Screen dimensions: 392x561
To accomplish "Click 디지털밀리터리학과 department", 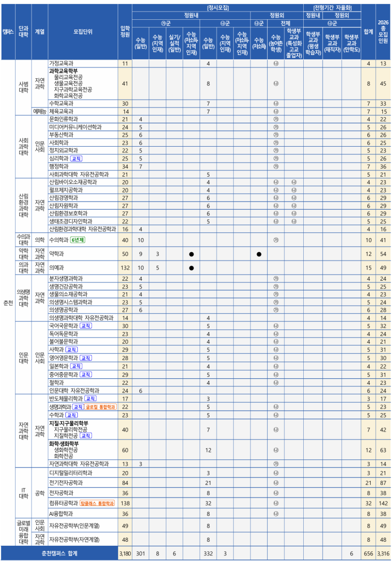I will [x=71, y=473].
